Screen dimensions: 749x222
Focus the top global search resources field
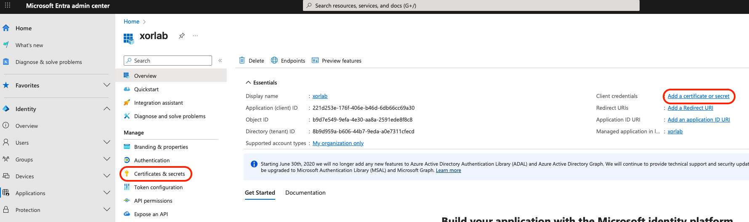[x=471, y=5]
